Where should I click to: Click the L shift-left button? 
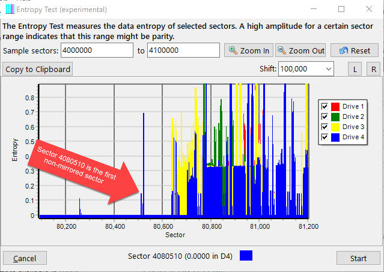pyautogui.click(x=355, y=69)
